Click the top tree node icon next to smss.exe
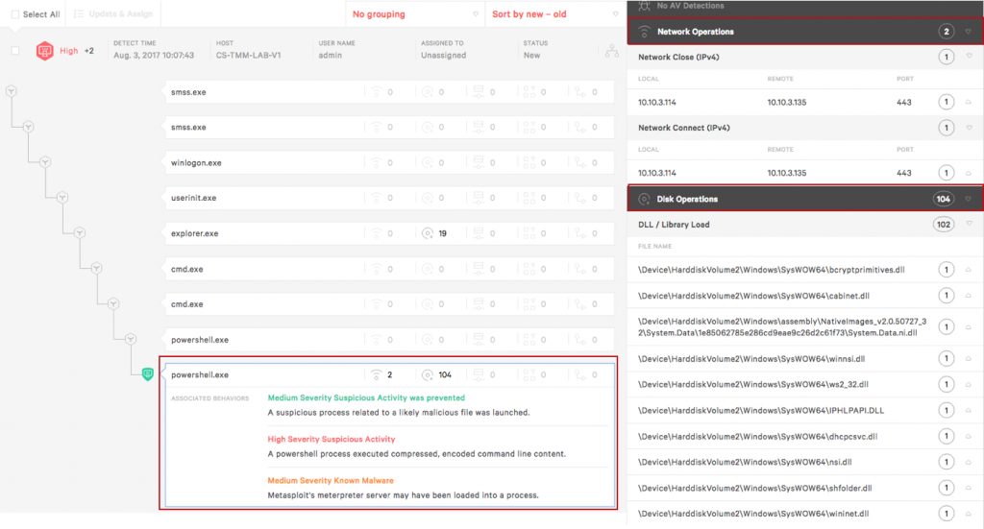The image size is (984, 529). tap(12, 91)
